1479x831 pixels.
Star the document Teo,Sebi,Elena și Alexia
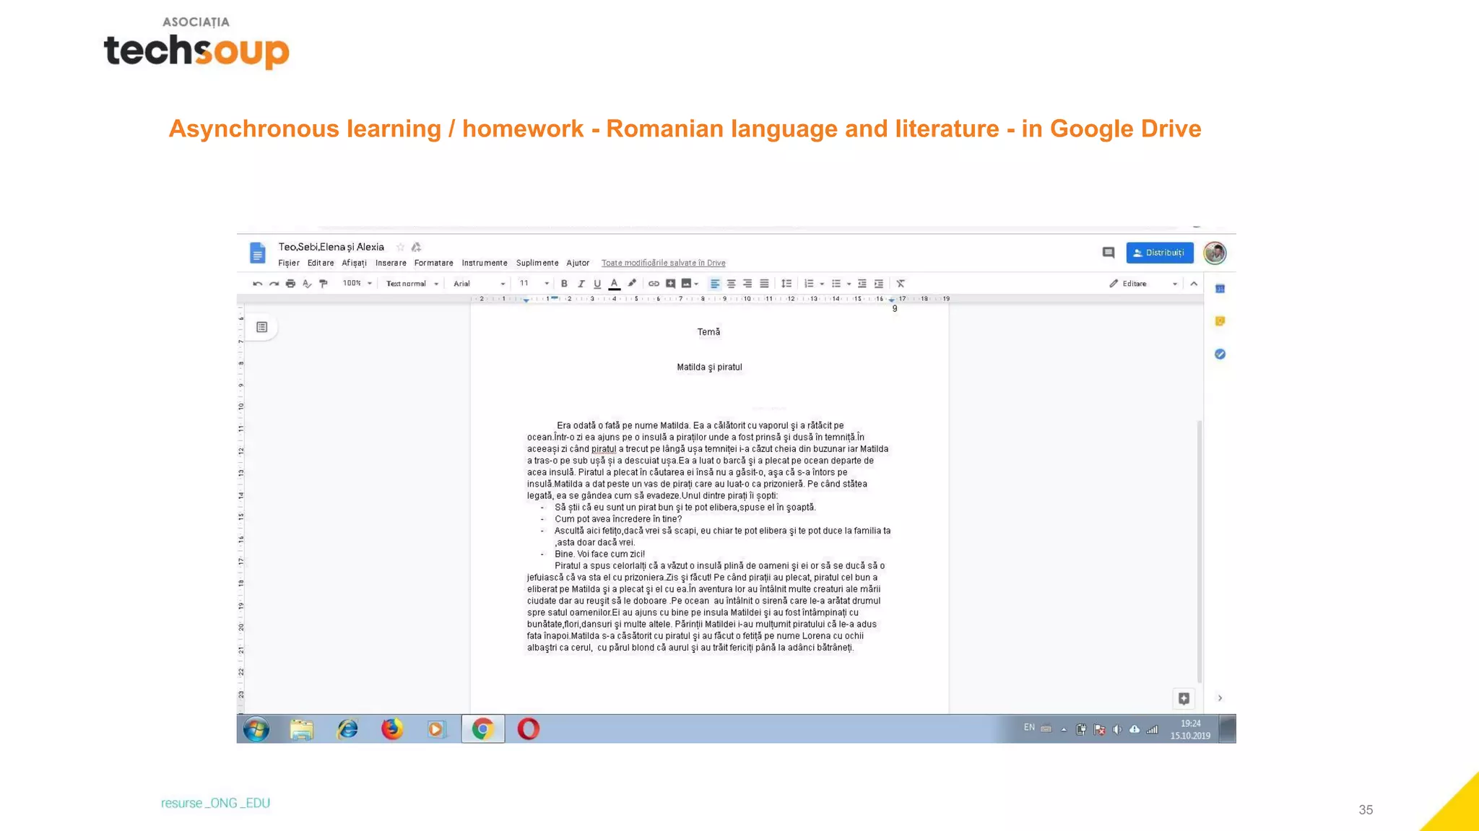[x=401, y=247]
